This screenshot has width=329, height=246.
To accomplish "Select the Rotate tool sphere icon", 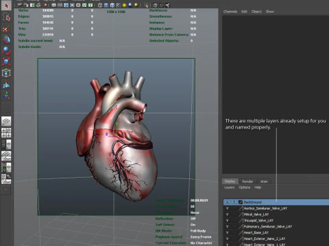I will (x=6, y=51).
